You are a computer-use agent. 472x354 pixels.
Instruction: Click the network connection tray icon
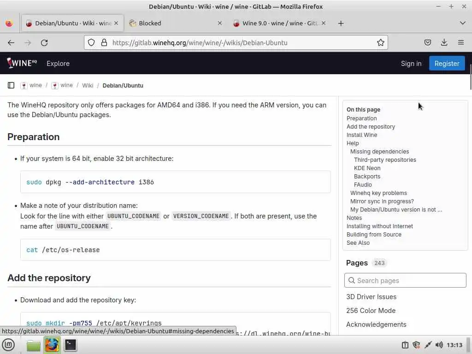tap(428, 345)
